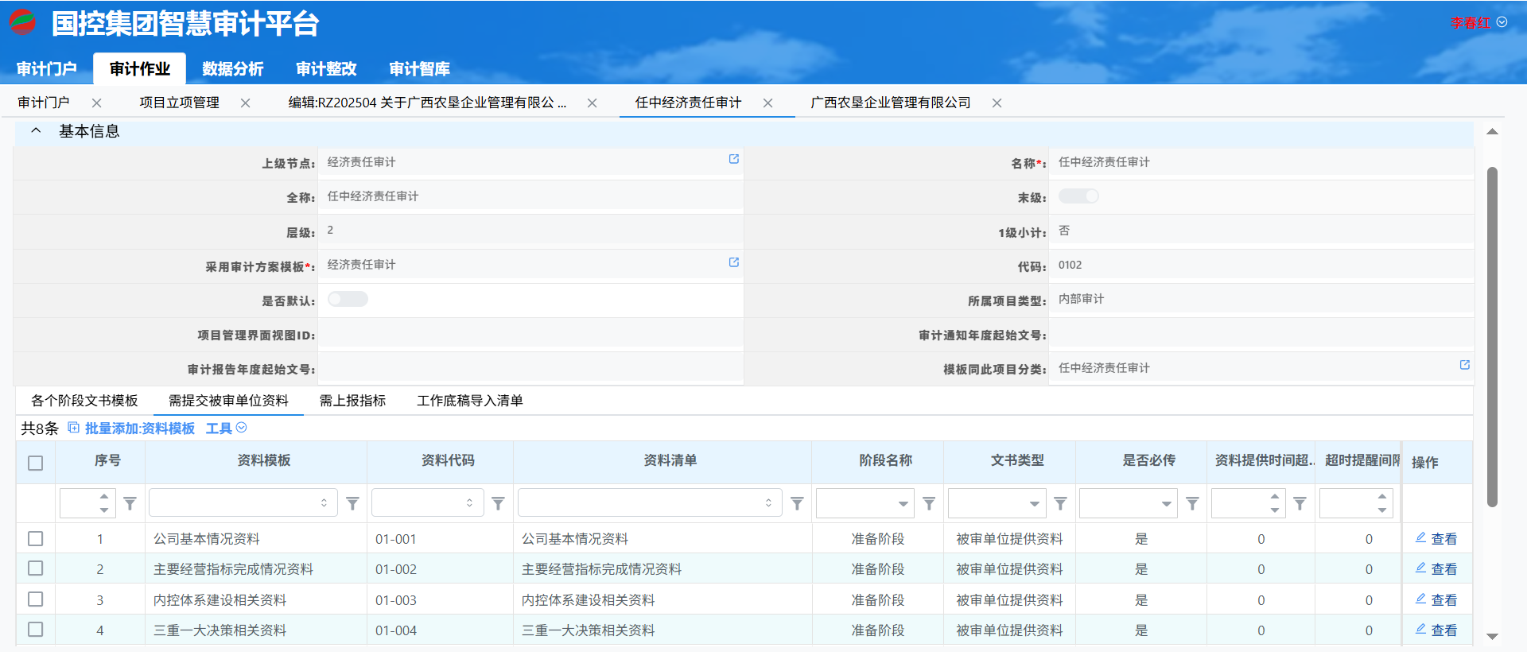Image resolution: width=1527 pixels, height=667 pixels.
Task: Close the 项目立项管理 tab
Action: click(x=246, y=103)
